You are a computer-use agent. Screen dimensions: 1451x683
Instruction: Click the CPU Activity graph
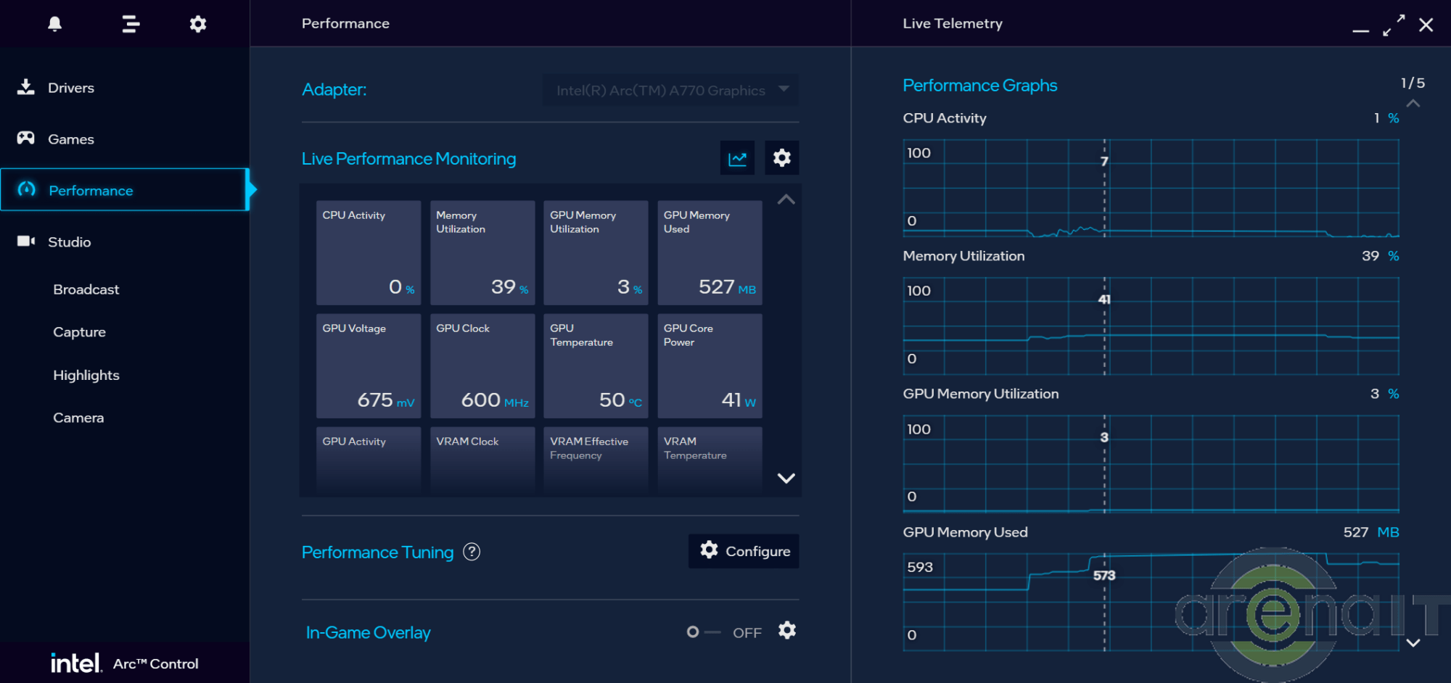1151,188
